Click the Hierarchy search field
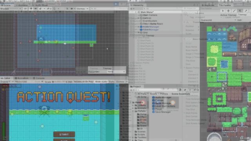 162,9
